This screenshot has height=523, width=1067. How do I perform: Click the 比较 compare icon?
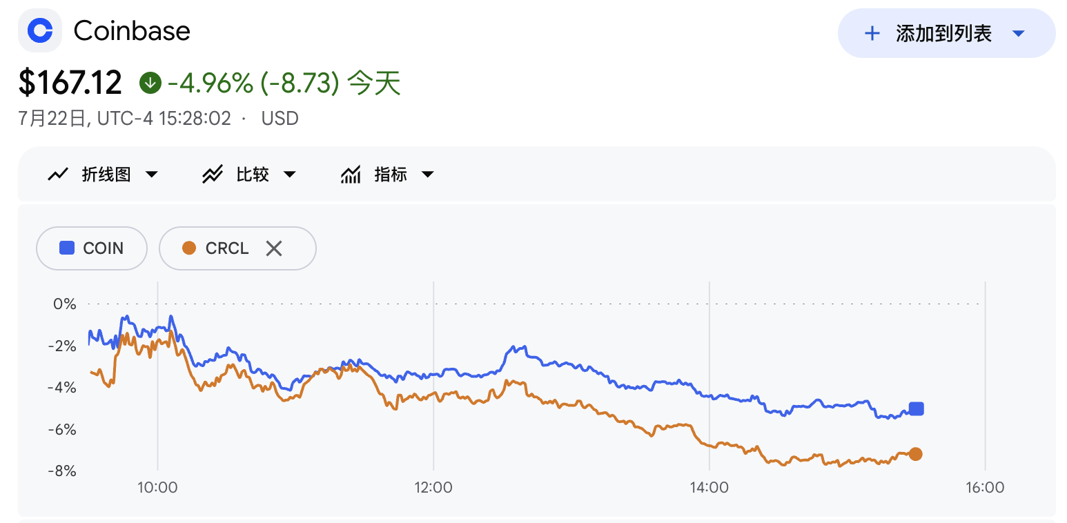point(212,175)
